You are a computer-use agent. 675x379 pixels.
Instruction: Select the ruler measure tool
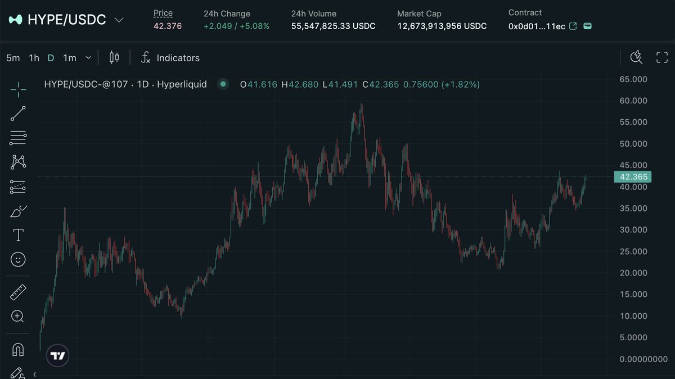(18, 292)
